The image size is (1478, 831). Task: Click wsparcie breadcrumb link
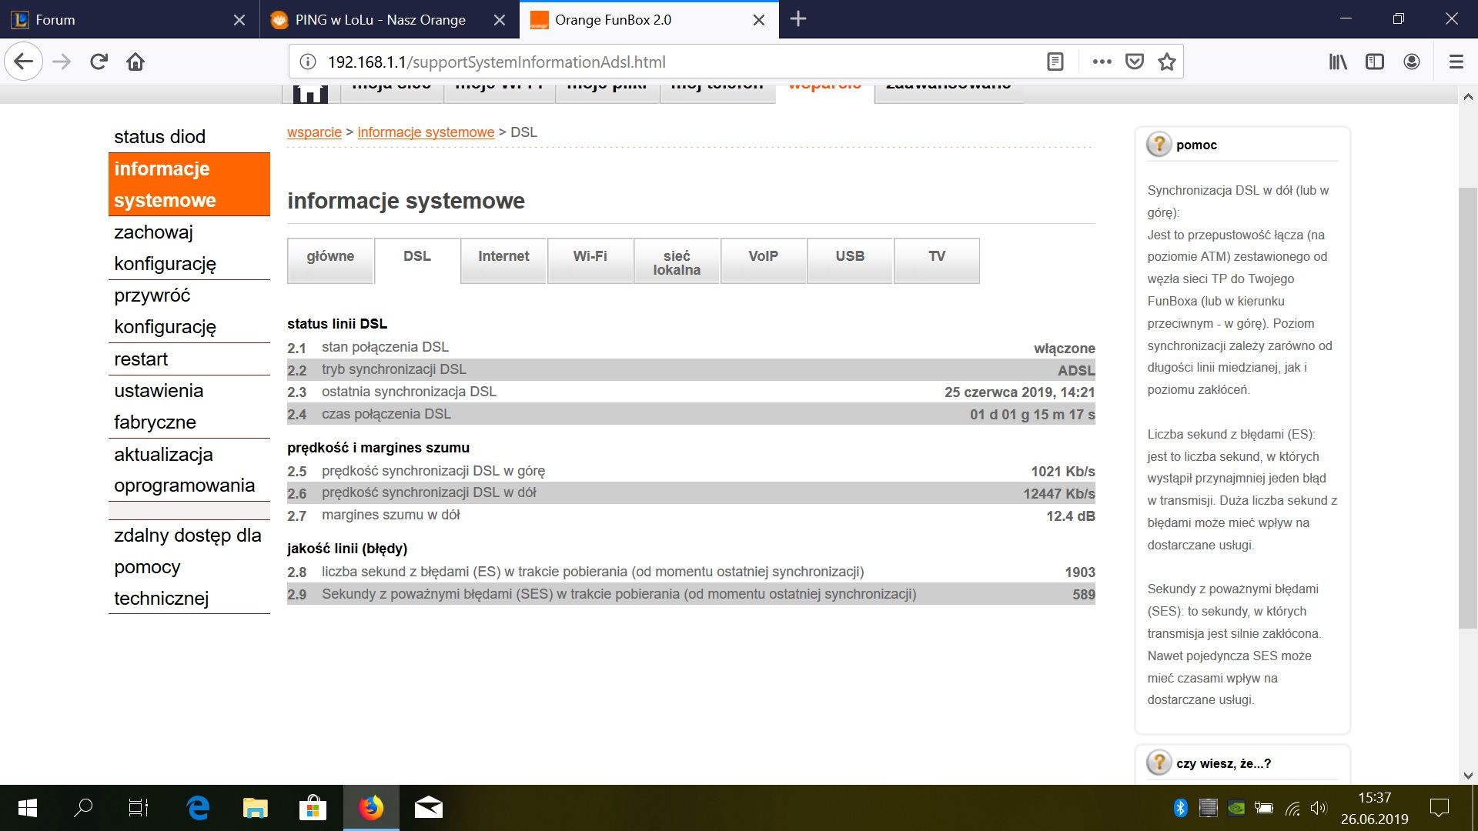click(314, 132)
